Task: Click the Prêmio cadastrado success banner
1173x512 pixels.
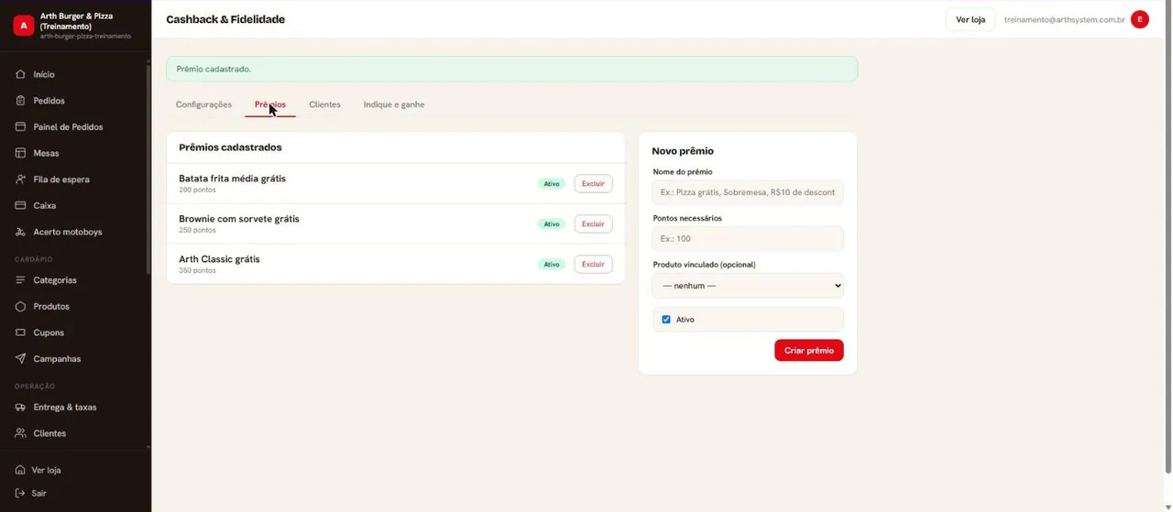Action: pyautogui.click(x=511, y=69)
